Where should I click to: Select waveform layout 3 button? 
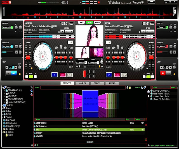tap(175, 15)
